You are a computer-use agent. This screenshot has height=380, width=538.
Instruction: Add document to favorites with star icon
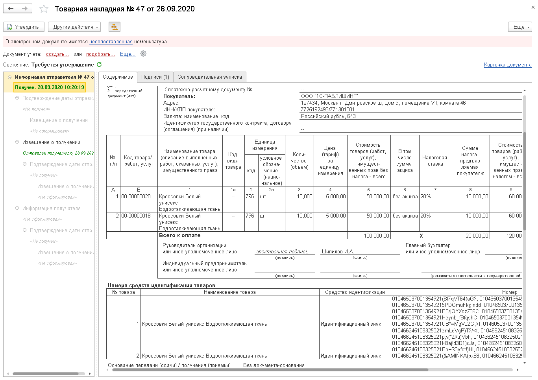[x=44, y=9]
